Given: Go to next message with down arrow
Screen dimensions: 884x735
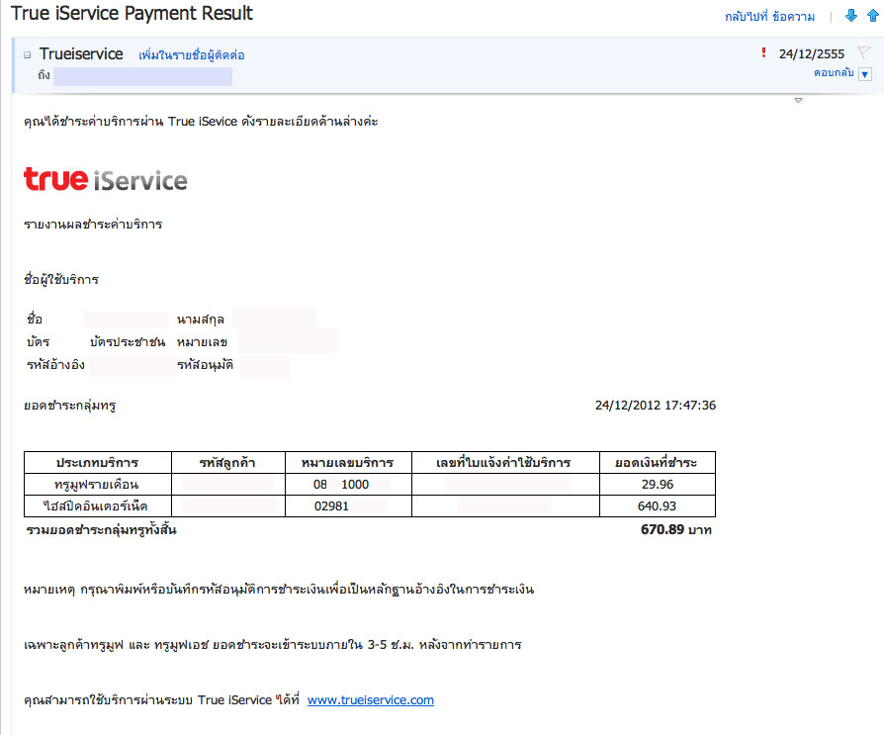Looking at the screenshot, I should [x=851, y=16].
